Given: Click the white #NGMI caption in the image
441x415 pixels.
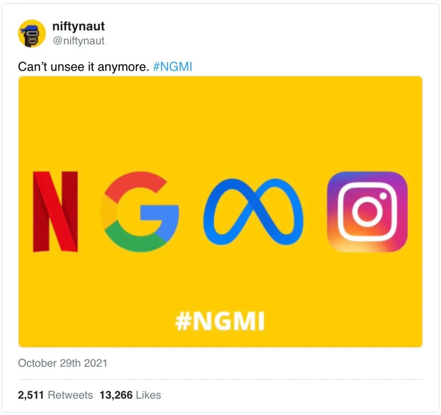Looking at the screenshot, I should [220, 321].
